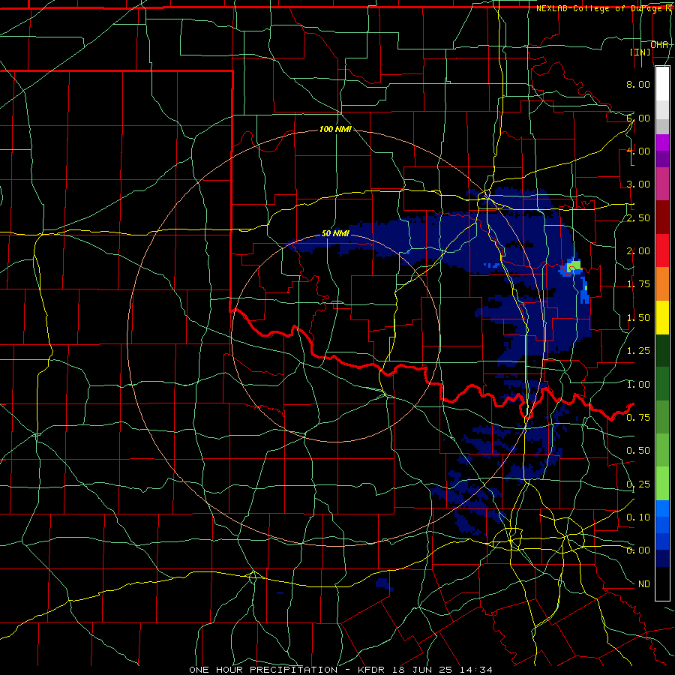
Task: Click the "1.25" legend value
Action: pos(638,351)
